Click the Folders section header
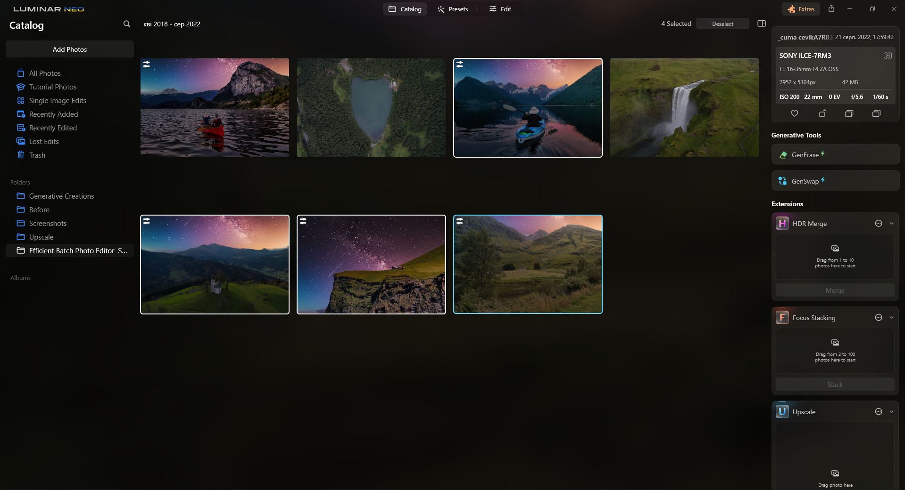905x490 pixels. click(20, 182)
